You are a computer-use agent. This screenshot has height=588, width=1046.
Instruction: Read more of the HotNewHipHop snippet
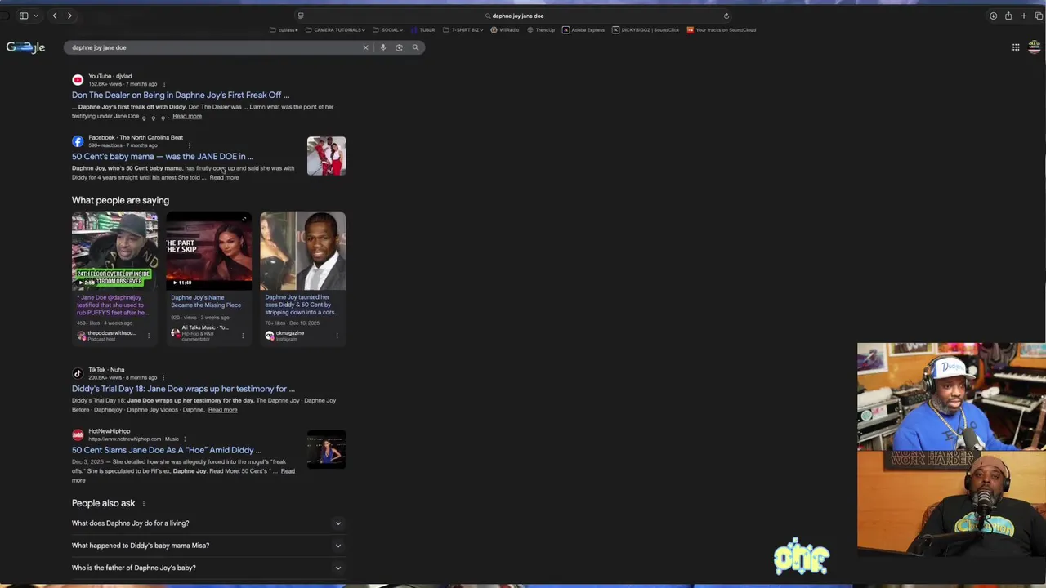pyautogui.click(x=288, y=471)
